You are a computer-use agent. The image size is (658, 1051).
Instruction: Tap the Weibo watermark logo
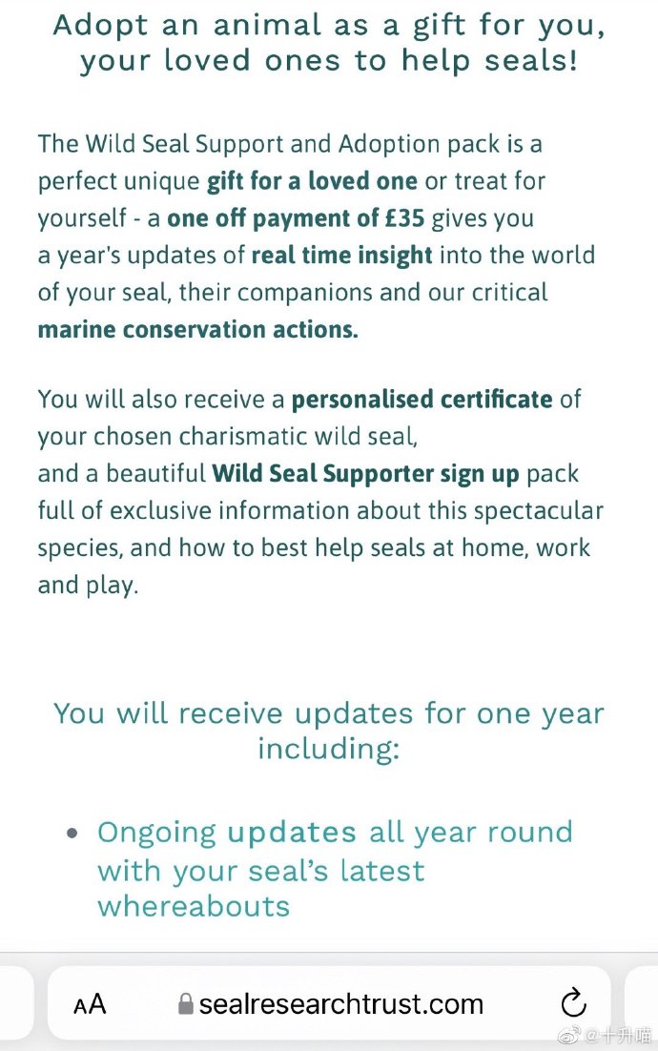point(569,1035)
